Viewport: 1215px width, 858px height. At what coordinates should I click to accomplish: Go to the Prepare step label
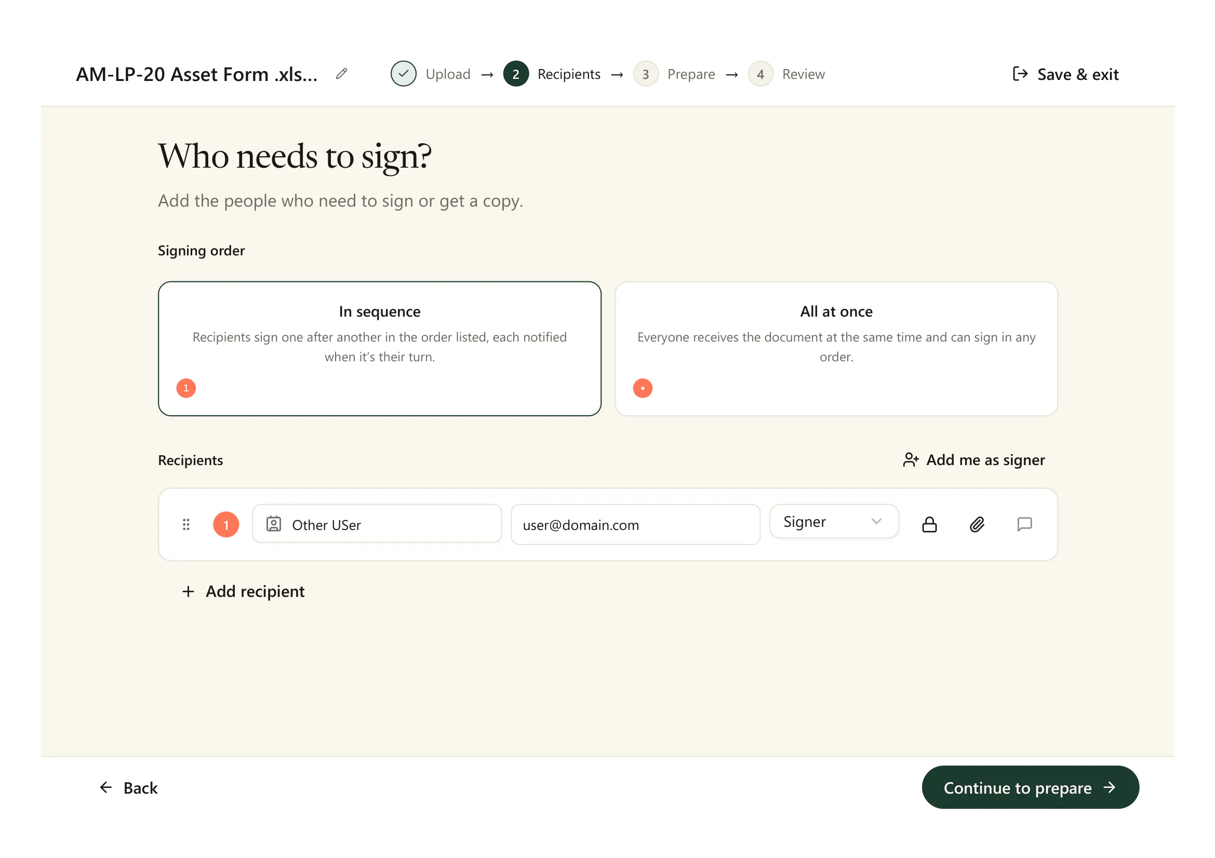pos(691,74)
